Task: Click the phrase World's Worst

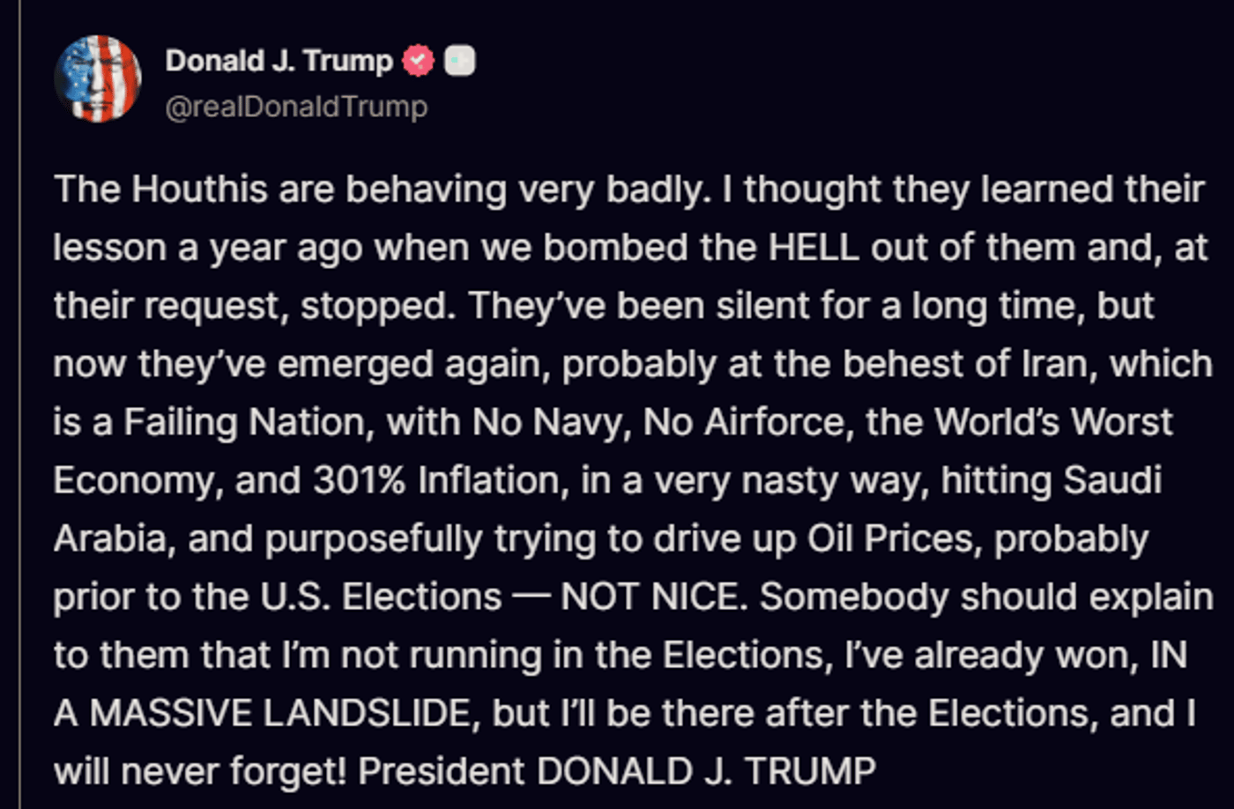Action: [x=1053, y=422]
